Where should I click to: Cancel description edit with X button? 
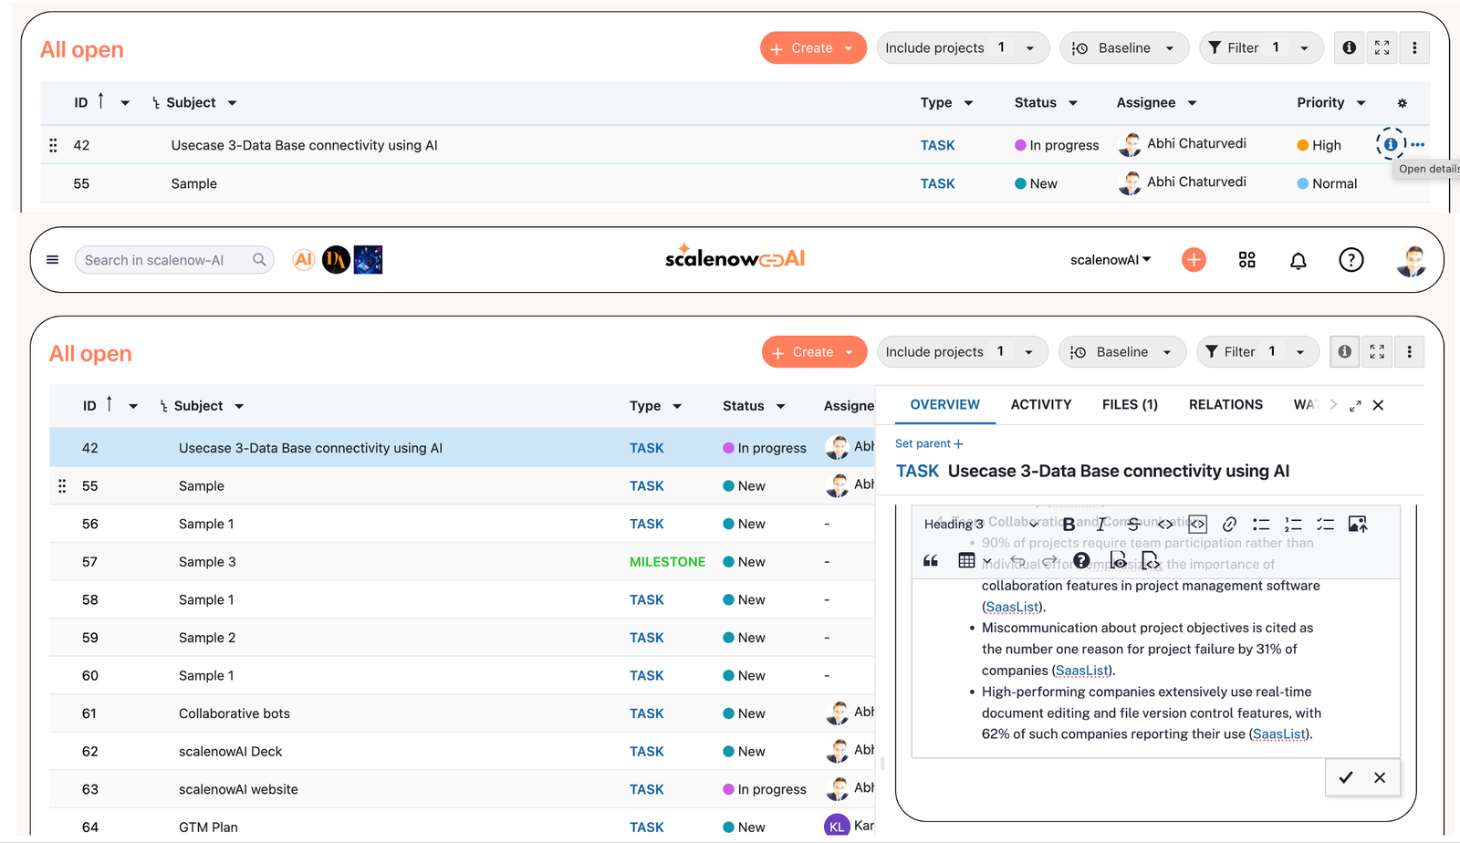1380,777
